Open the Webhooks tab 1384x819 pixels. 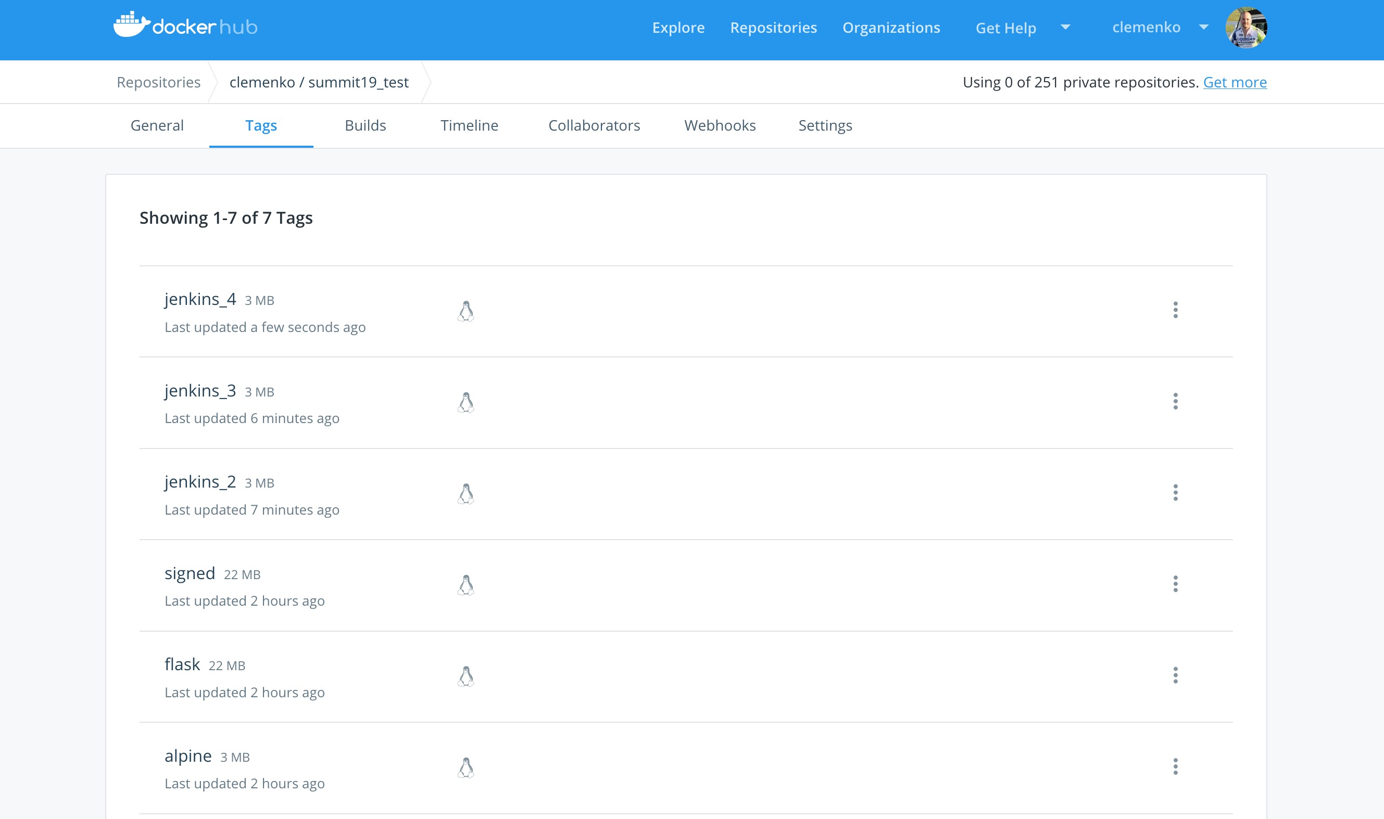pyautogui.click(x=720, y=125)
